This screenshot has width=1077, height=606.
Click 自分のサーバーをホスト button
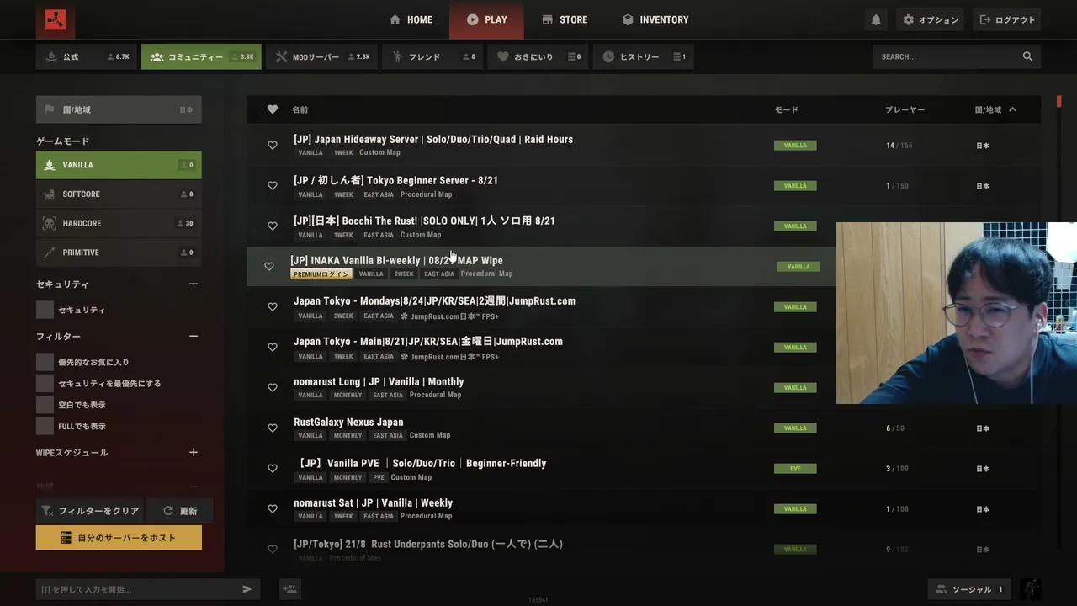[x=119, y=538]
